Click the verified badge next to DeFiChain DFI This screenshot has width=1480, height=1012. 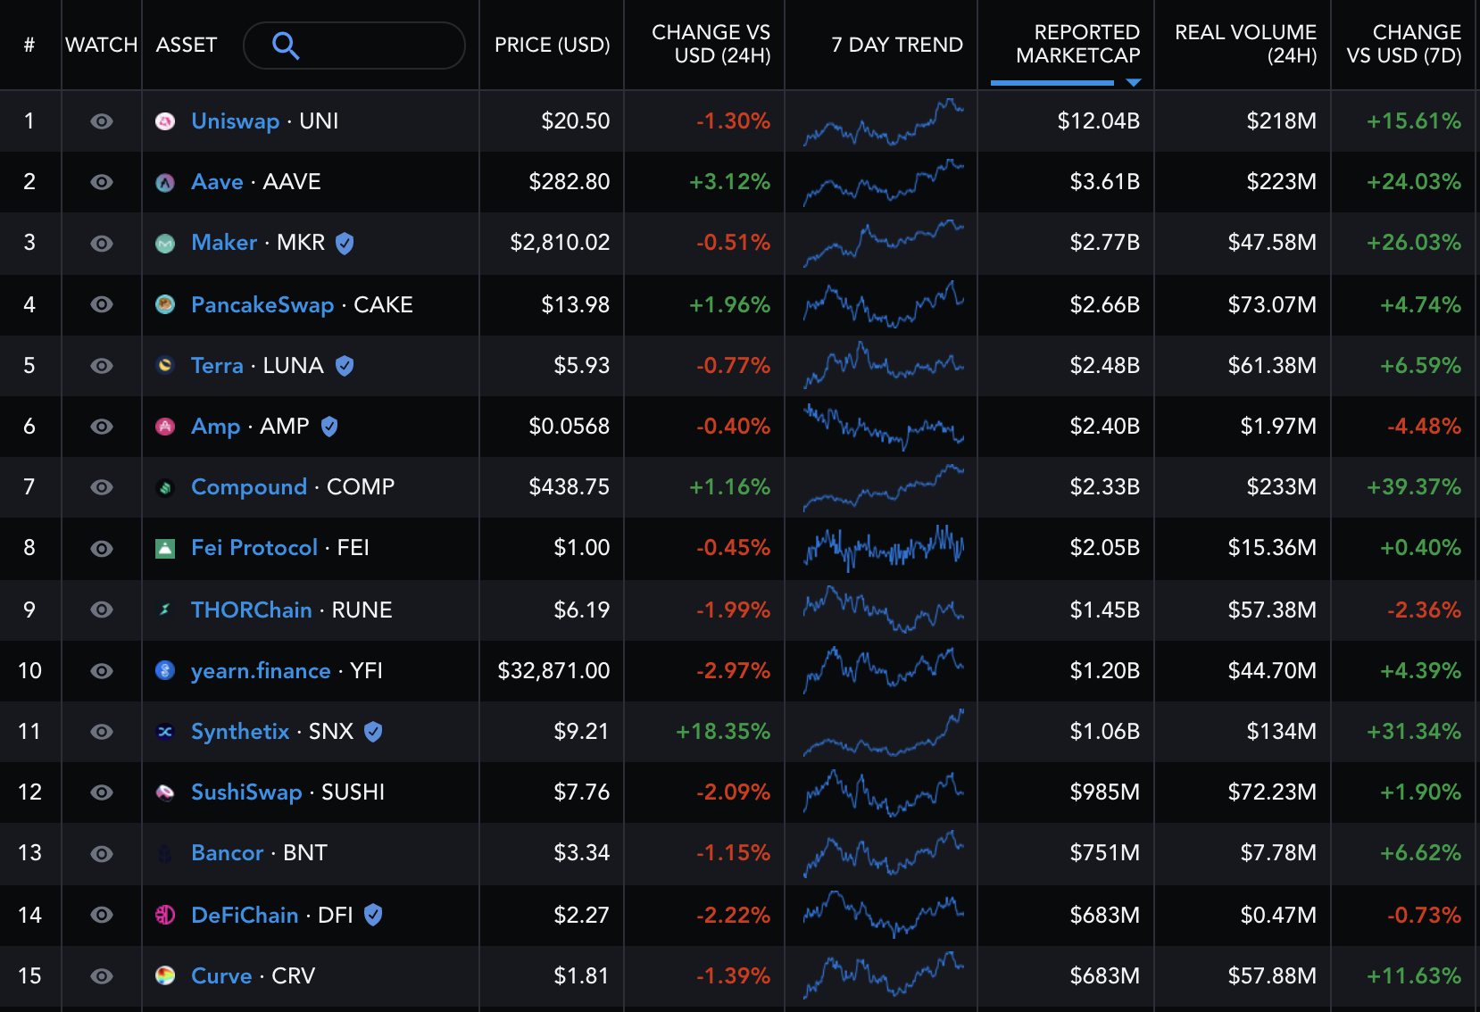coord(373,915)
